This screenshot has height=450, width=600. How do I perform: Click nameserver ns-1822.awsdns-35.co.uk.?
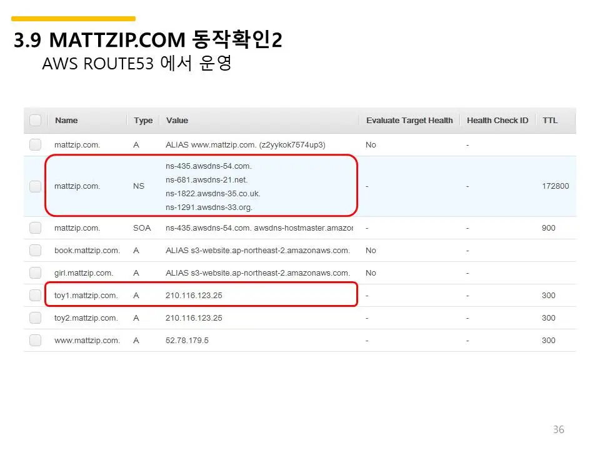tap(212, 194)
